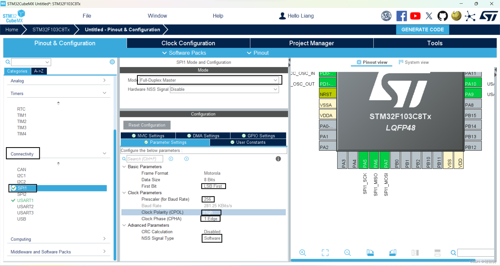This screenshot has width=500, height=266.
Task: Click the STM32CubeMX logo
Action: click(14, 16)
